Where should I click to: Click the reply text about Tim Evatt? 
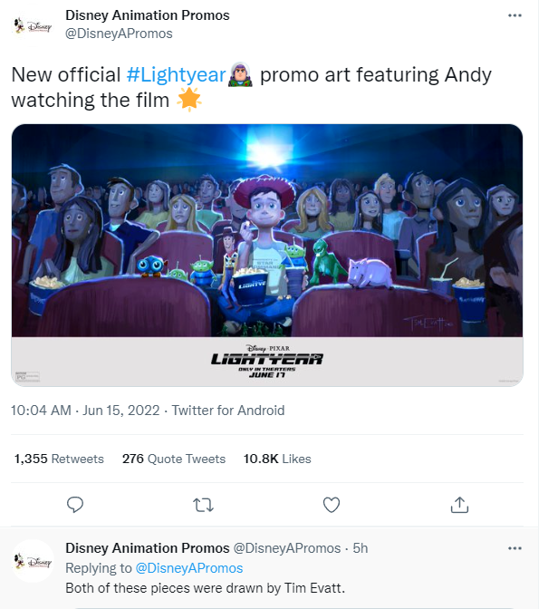205,588
